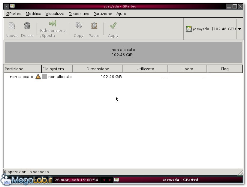Open the Dispositivo menu
The height and width of the screenshot is (187, 247).
pos(79,14)
